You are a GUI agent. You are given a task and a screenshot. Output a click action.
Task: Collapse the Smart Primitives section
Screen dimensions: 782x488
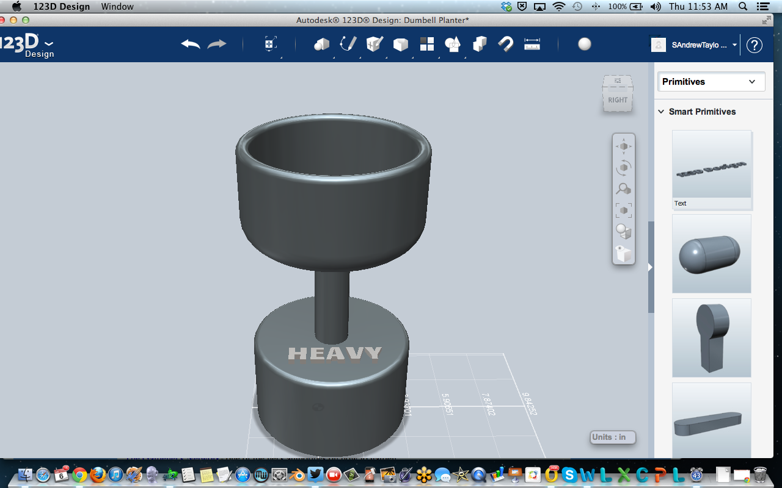click(x=660, y=112)
